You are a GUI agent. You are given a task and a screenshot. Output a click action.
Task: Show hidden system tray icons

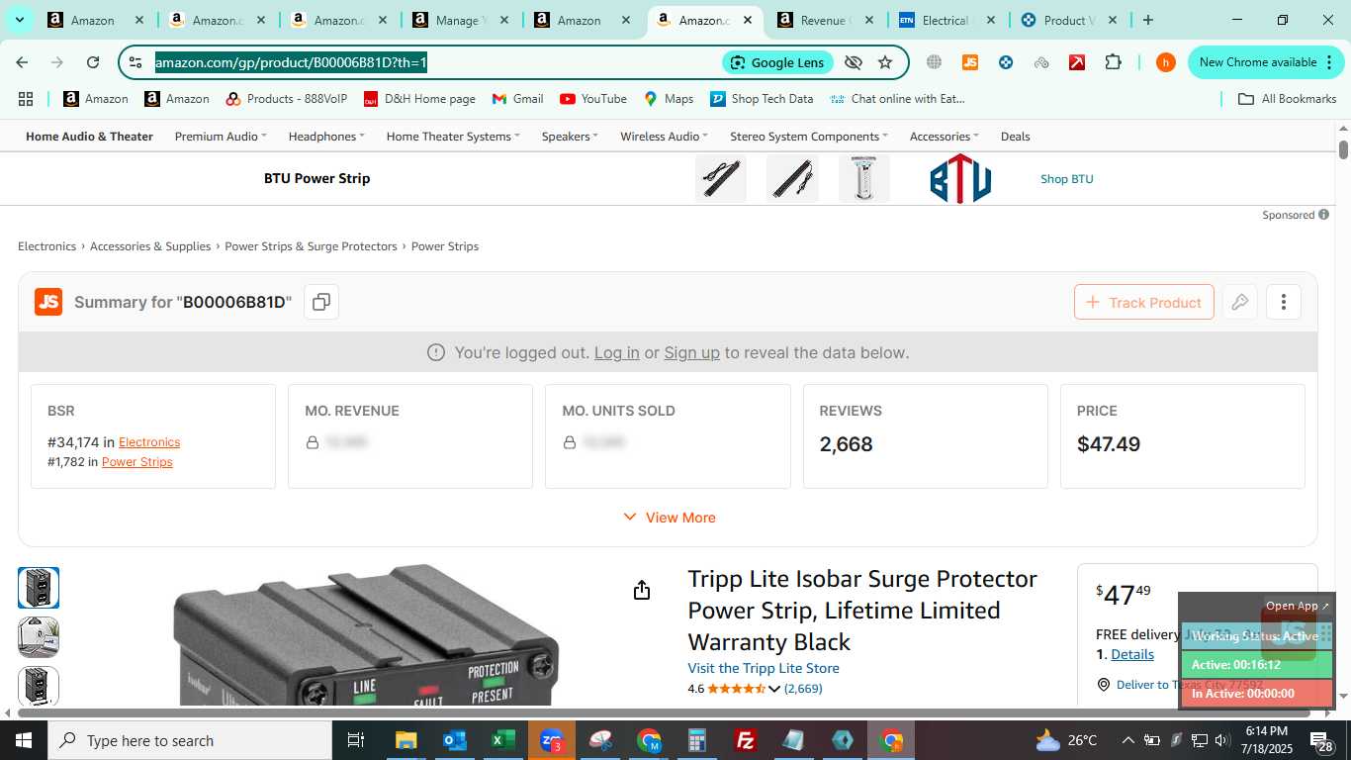[x=1127, y=740]
